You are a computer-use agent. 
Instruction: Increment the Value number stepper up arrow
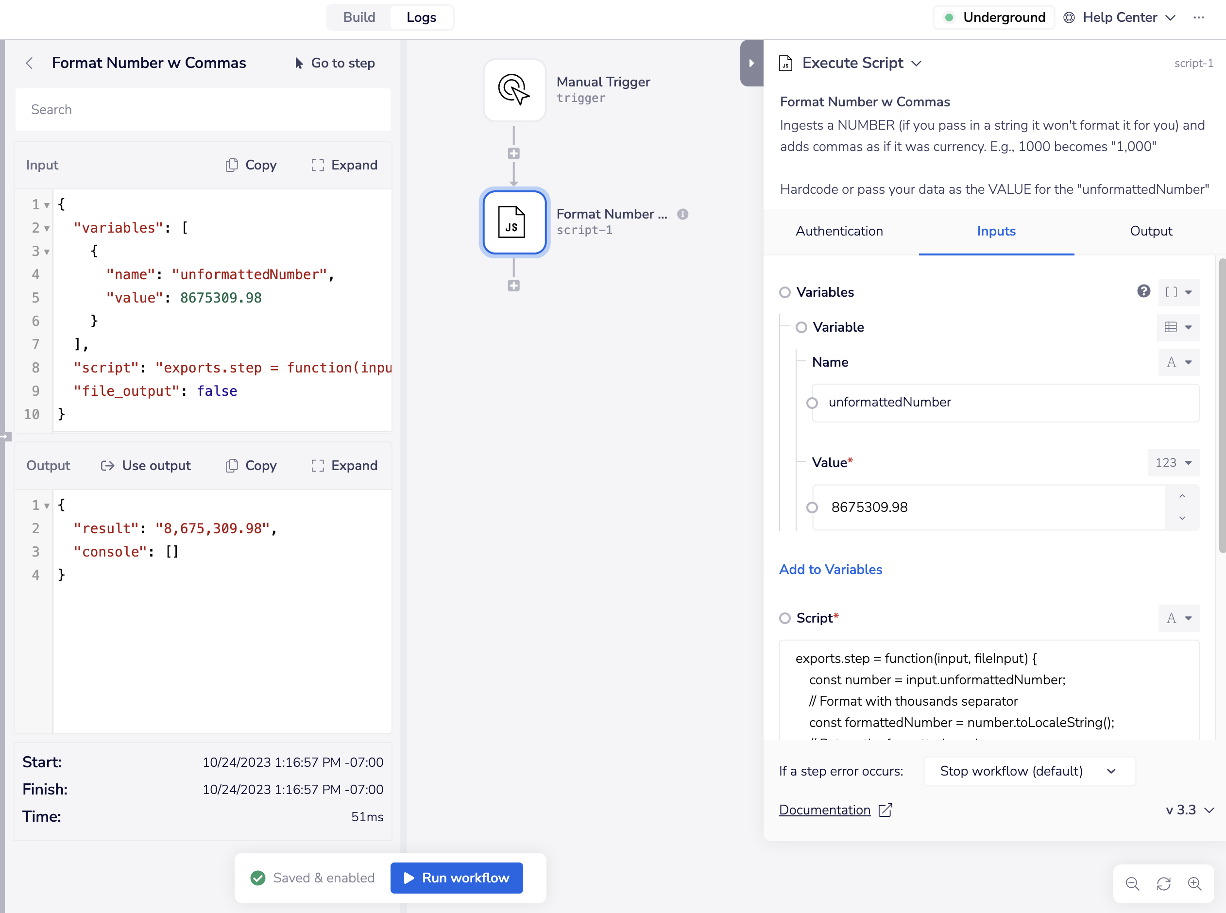click(1182, 496)
